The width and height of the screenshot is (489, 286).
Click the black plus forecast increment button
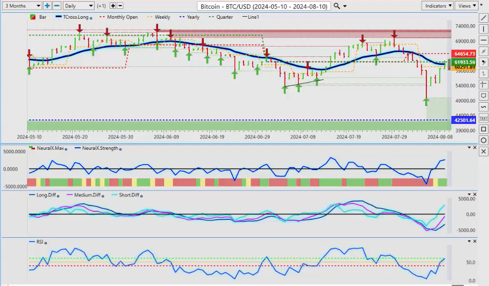click(112, 6)
